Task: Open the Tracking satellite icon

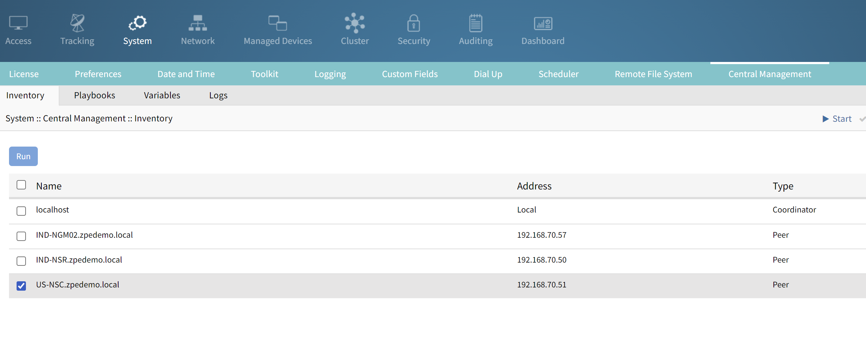Action: tap(77, 23)
